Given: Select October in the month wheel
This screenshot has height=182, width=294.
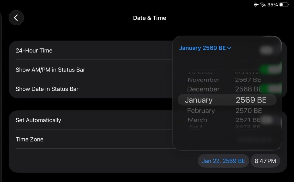Looking at the screenshot, I should click(x=201, y=73).
